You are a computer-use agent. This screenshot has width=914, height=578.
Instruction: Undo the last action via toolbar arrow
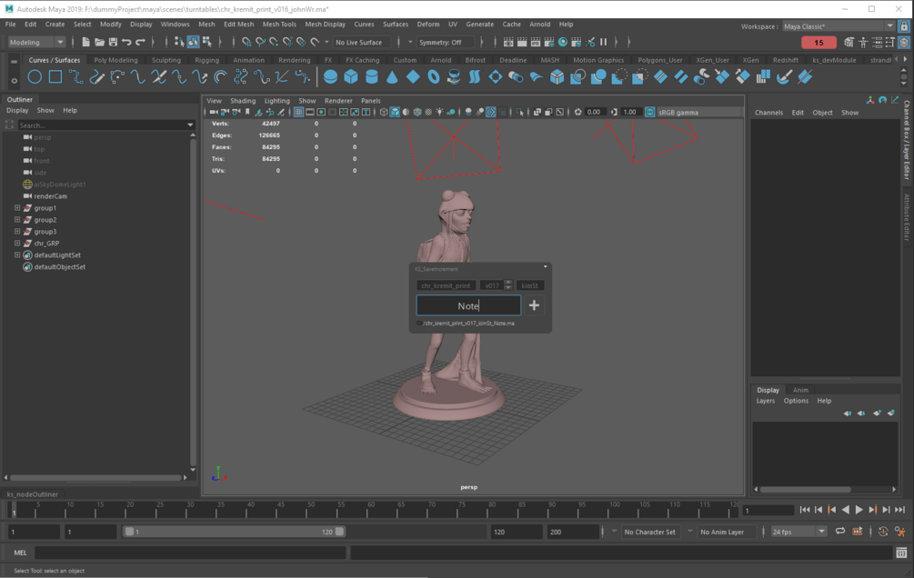[x=126, y=42]
